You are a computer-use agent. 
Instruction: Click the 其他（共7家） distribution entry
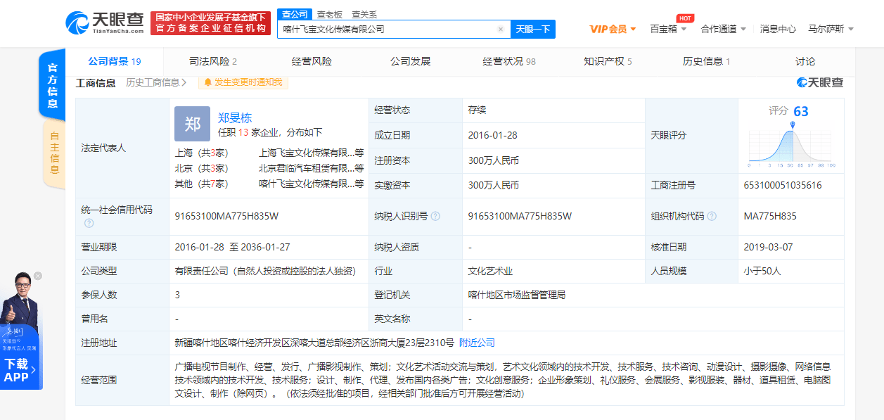click(x=201, y=184)
